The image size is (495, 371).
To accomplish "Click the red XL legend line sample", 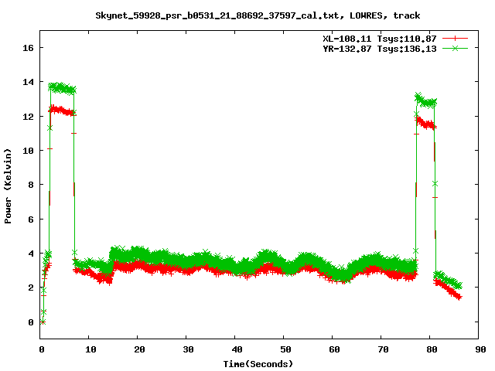I will 455,39.
